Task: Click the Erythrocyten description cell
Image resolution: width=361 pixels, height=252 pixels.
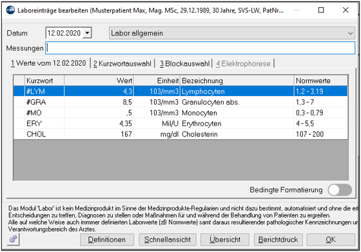Action: click(x=237, y=123)
